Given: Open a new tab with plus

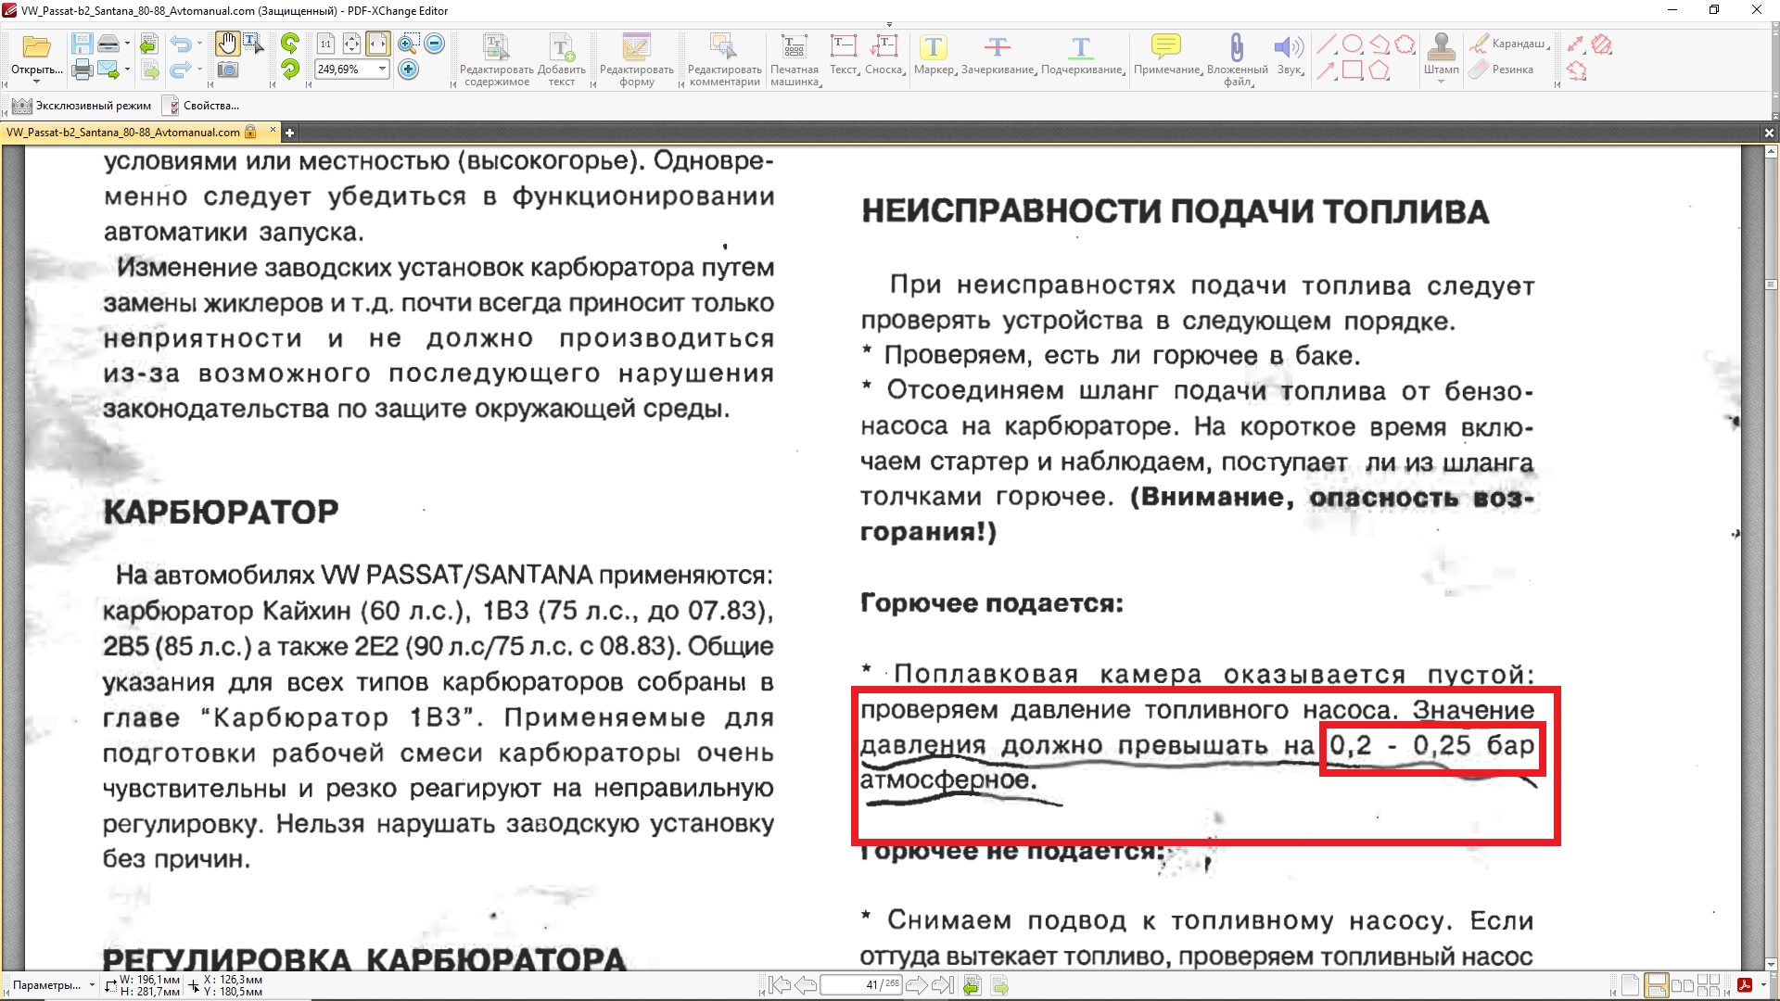Looking at the screenshot, I should click(289, 133).
